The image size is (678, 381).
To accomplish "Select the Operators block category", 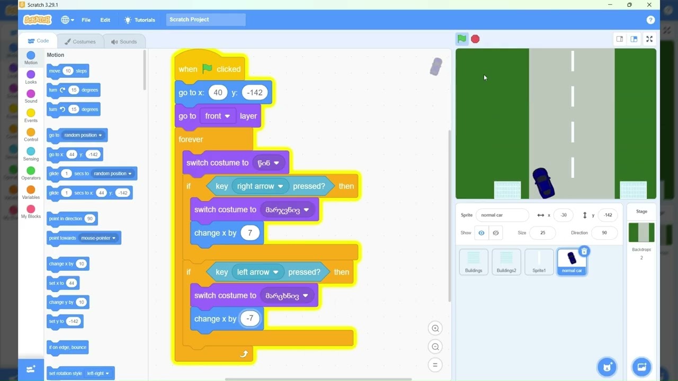I will point(31,173).
